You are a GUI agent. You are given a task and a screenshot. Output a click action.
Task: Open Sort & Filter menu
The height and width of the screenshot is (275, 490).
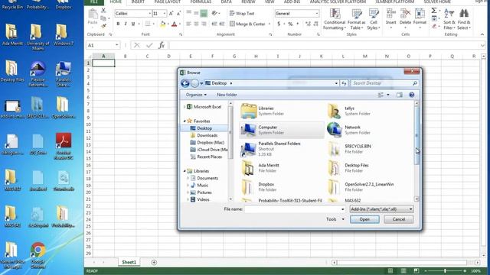(449, 19)
